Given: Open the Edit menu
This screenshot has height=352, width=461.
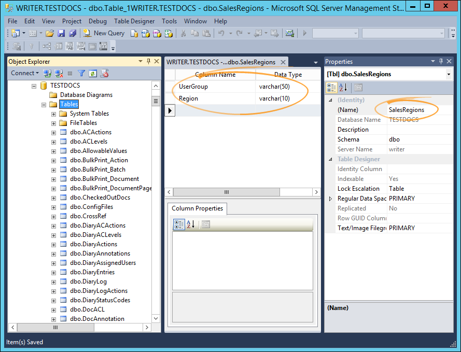Looking at the screenshot, I should pyautogui.click(x=30, y=21).
